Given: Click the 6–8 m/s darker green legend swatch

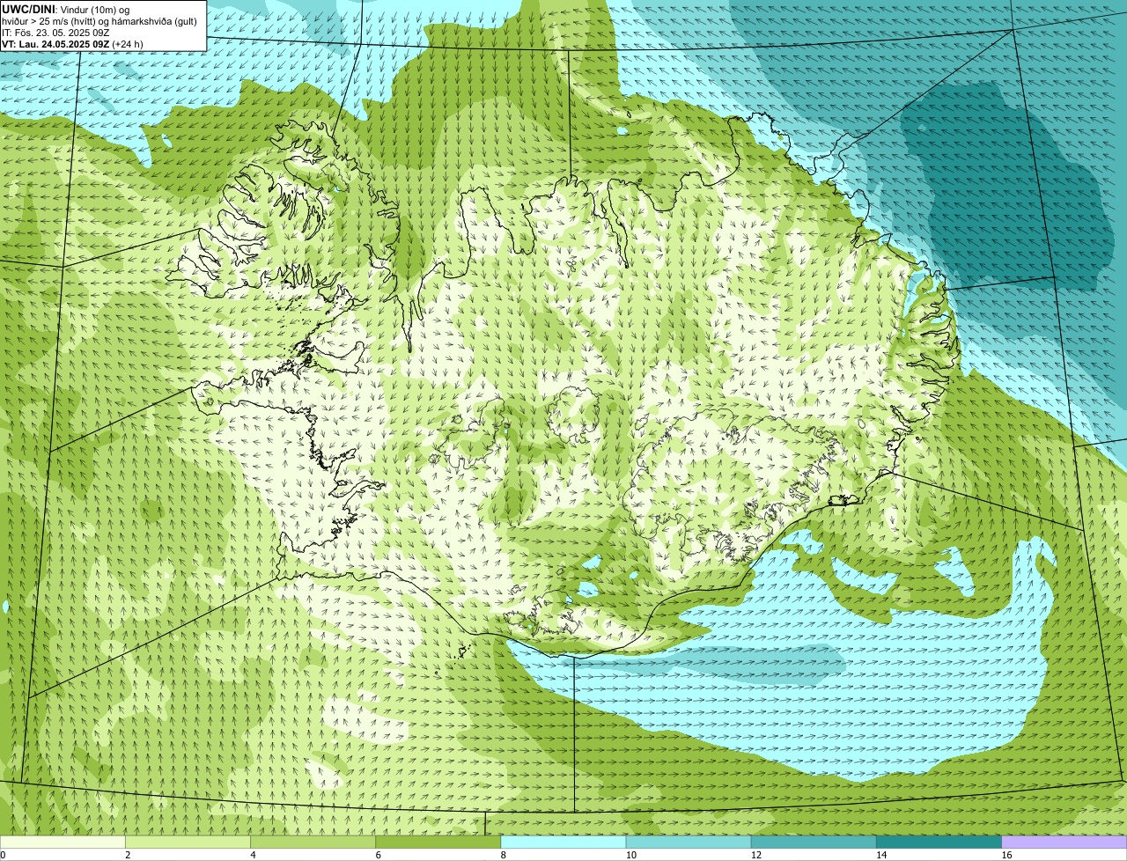Looking at the screenshot, I should [438, 842].
